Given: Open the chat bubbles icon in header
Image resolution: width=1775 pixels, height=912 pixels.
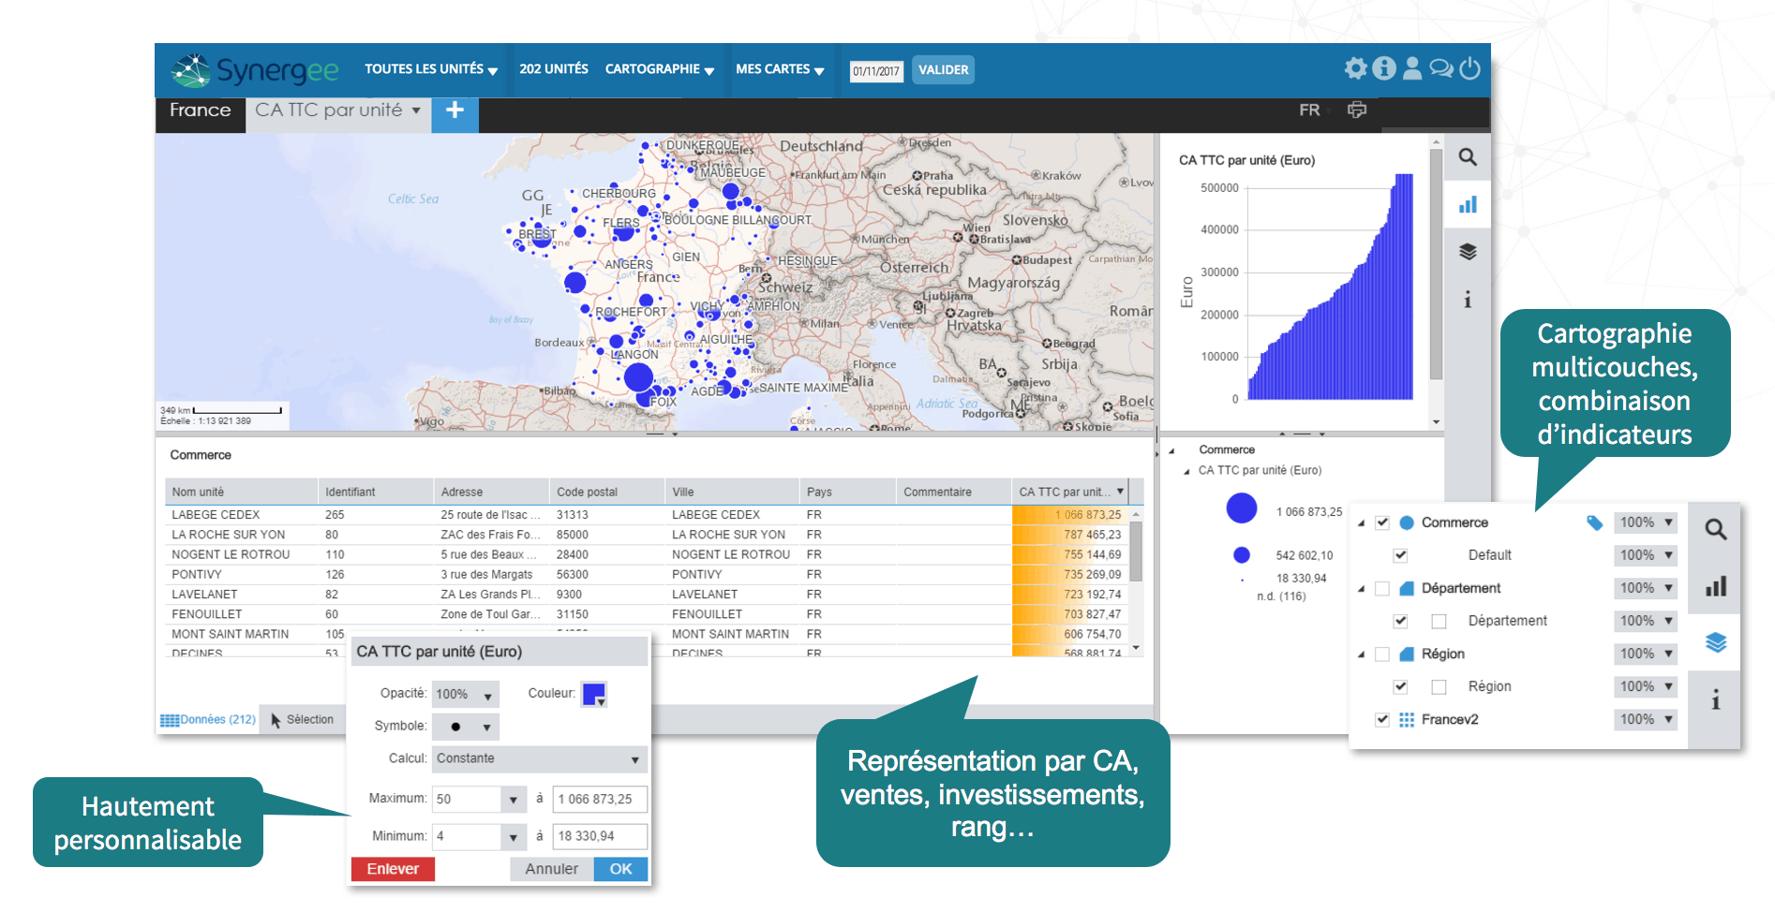Looking at the screenshot, I should [1441, 68].
